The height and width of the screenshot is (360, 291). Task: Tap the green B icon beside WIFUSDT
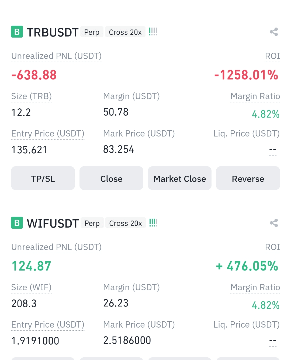coord(17,223)
